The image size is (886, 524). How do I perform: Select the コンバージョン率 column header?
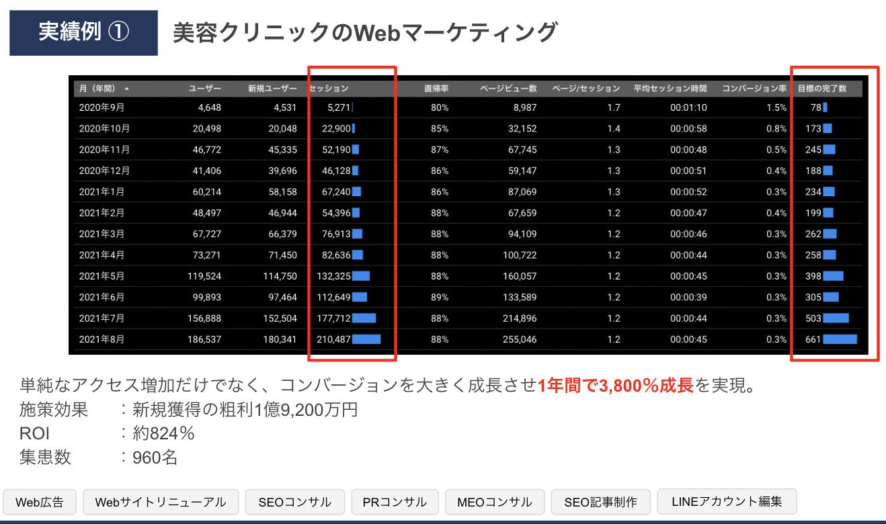pos(754,89)
